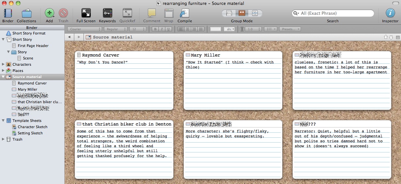Toggle the Binder sidebar icon

pyautogui.click(x=8, y=13)
